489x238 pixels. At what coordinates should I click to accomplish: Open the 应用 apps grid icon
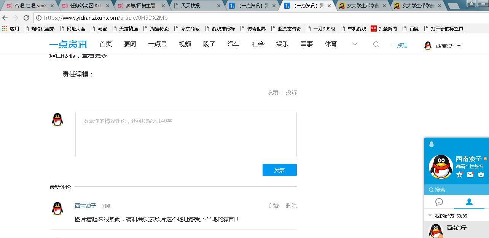click(x=5, y=28)
